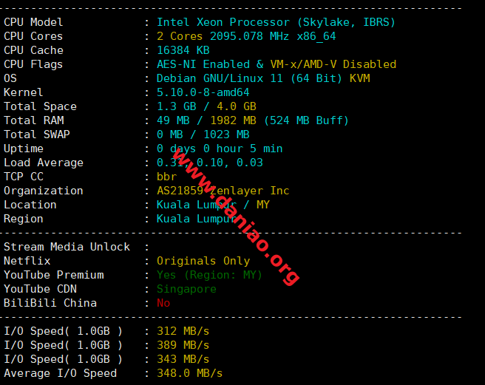485x385 pixels.
Task: Click the CPU Model value text
Action: point(276,22)
